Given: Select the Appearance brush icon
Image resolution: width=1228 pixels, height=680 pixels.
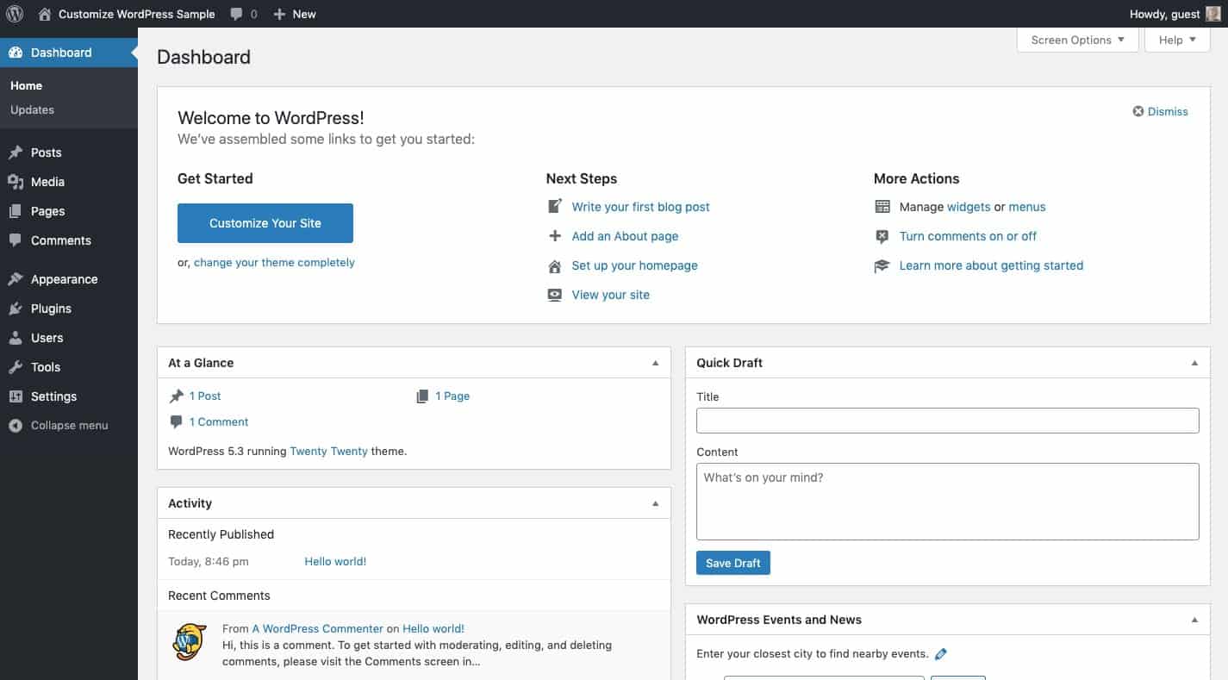Looking at the screenshot, I should click(17, 278).
